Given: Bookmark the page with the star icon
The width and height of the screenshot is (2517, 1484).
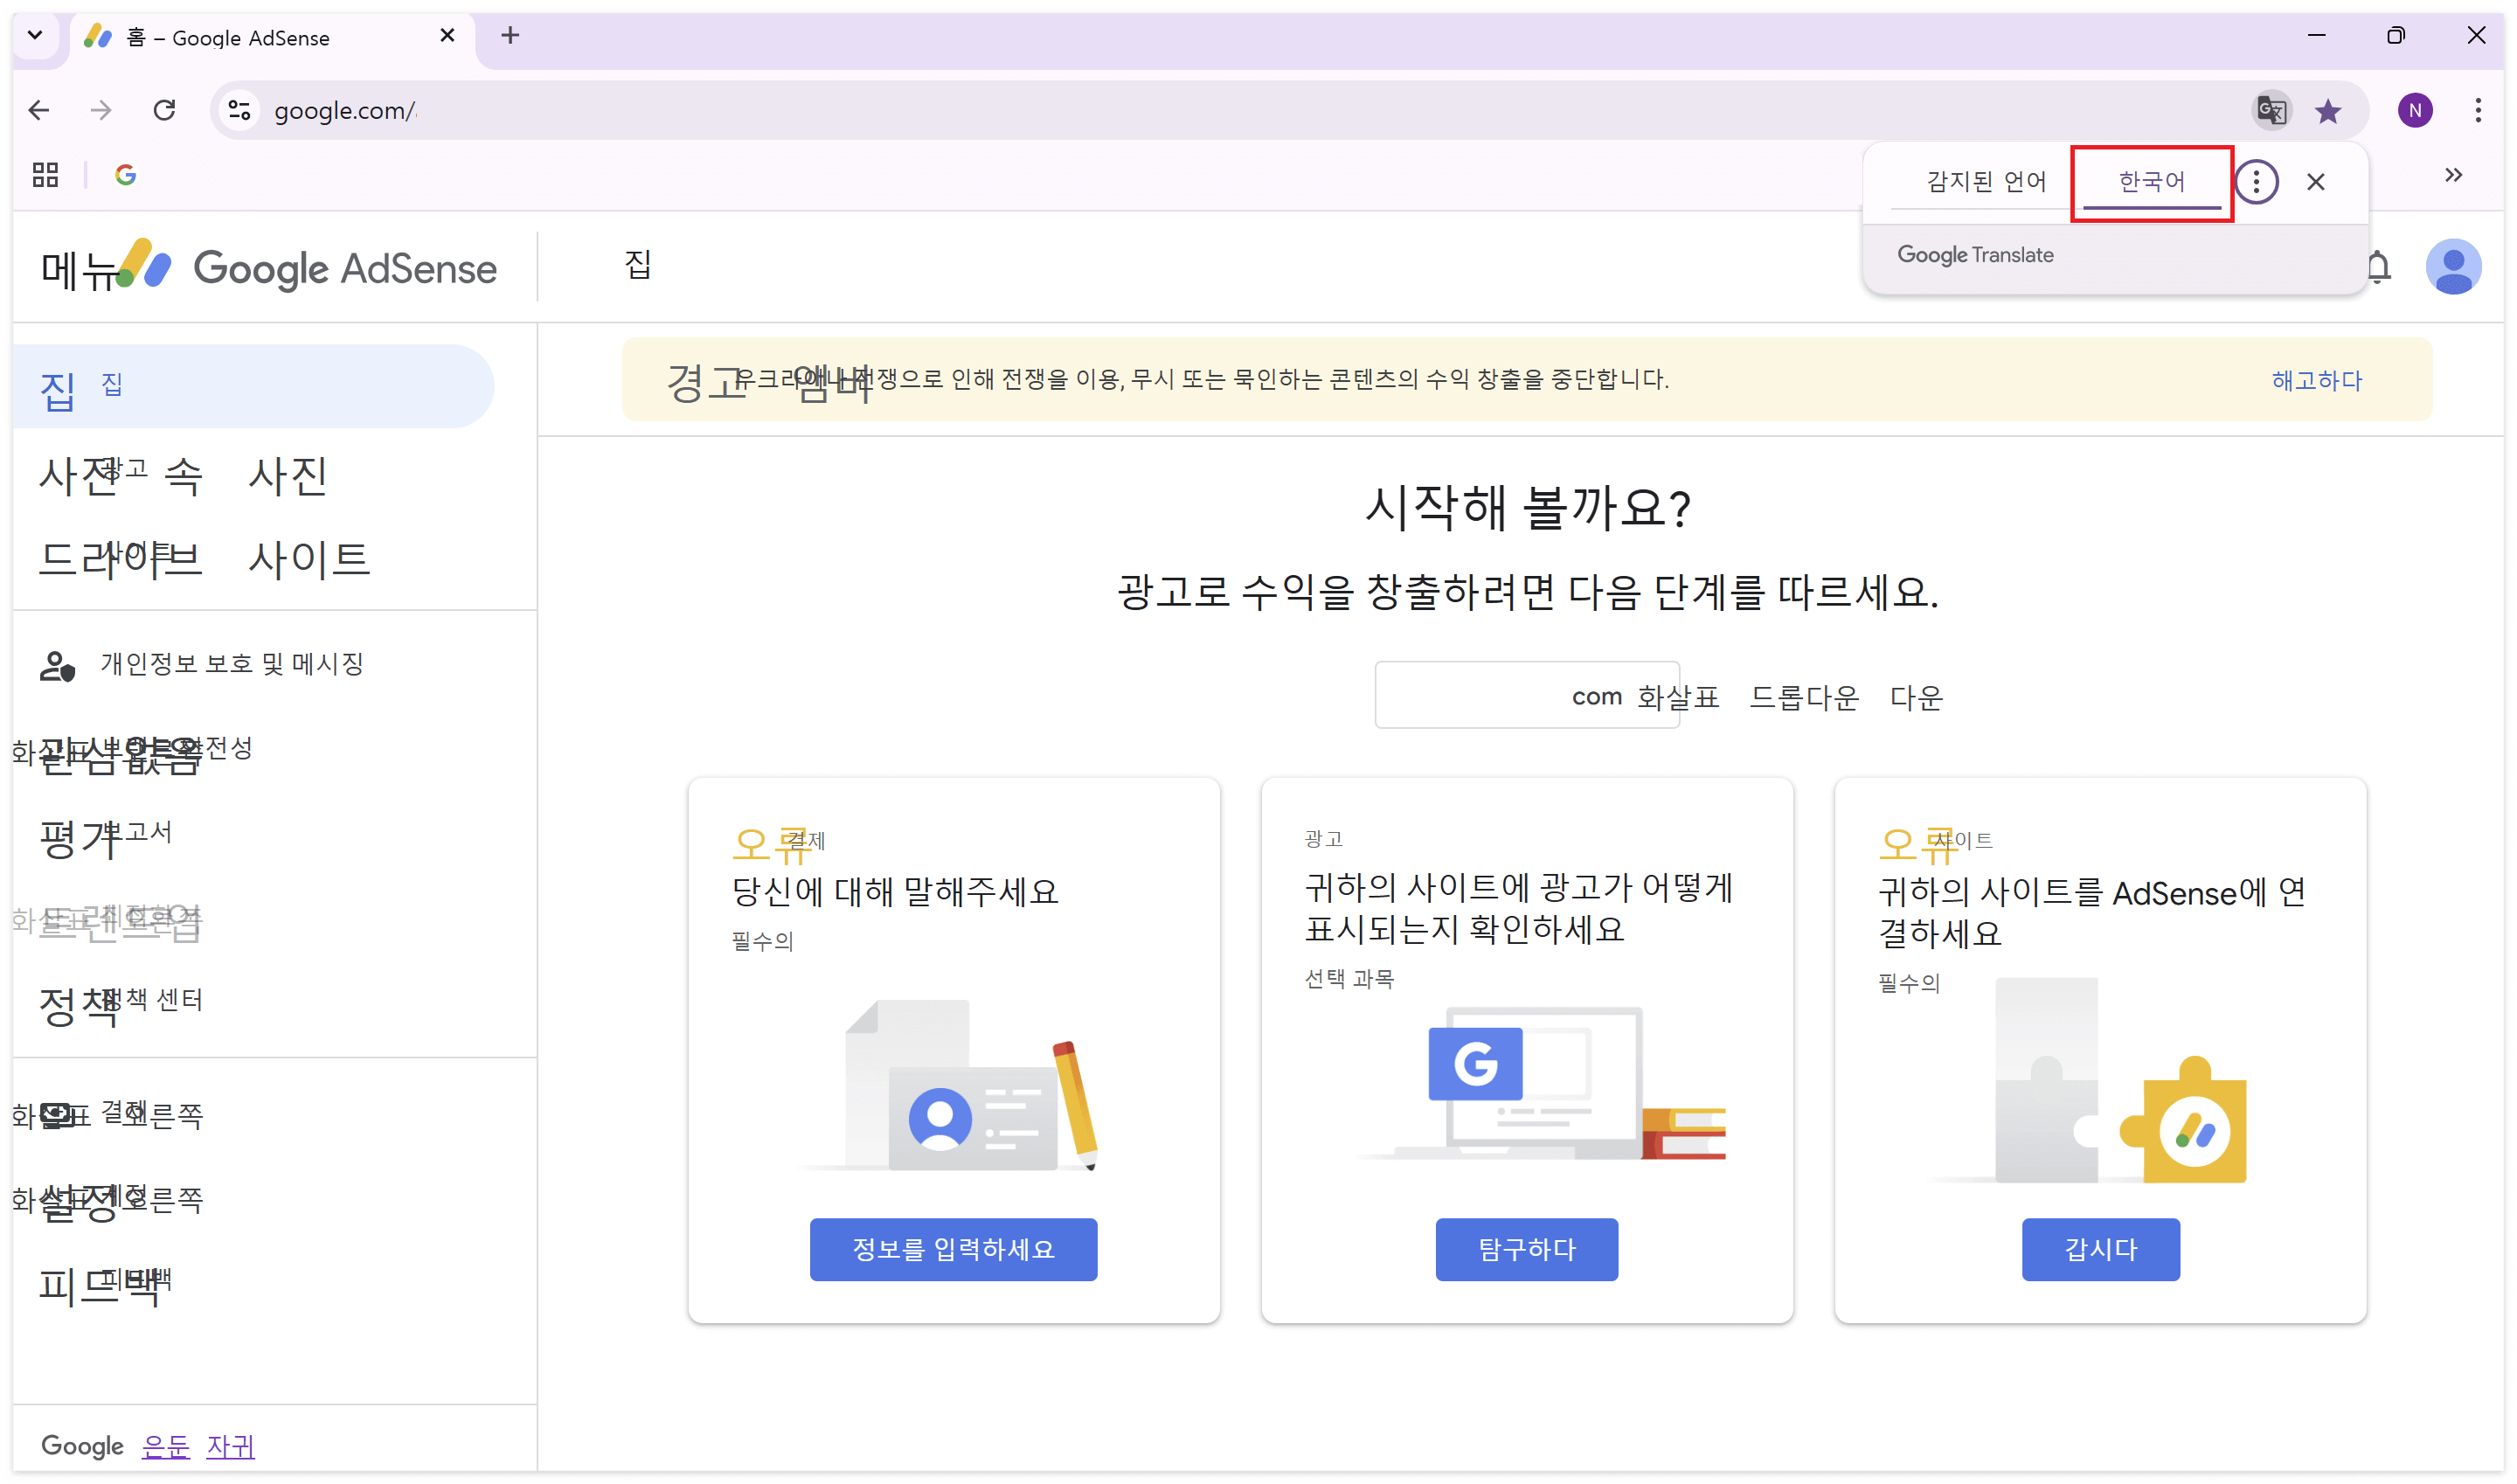Looking at the screenshot, I should tap(2330, 110).
